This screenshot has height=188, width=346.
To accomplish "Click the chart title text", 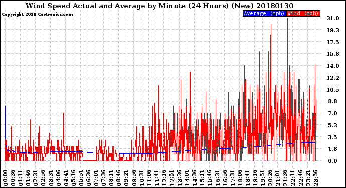I will (x=159, y=6).
